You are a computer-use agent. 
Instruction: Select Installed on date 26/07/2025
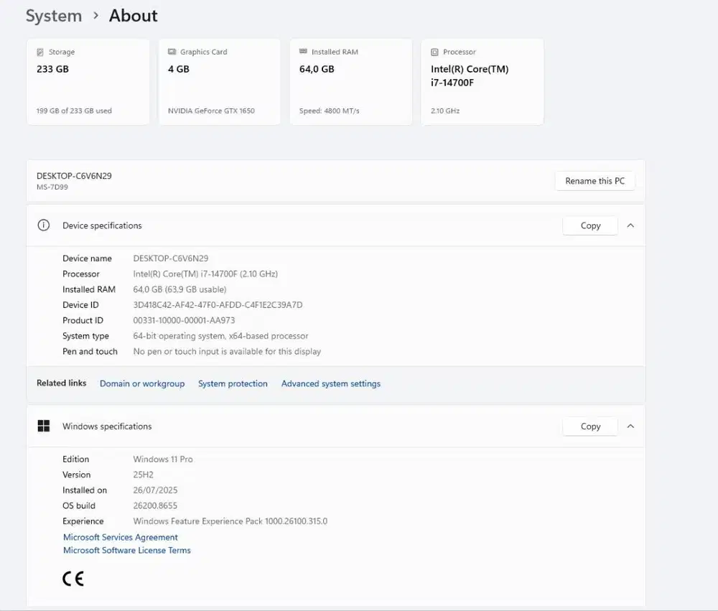[x=155, y=490]
